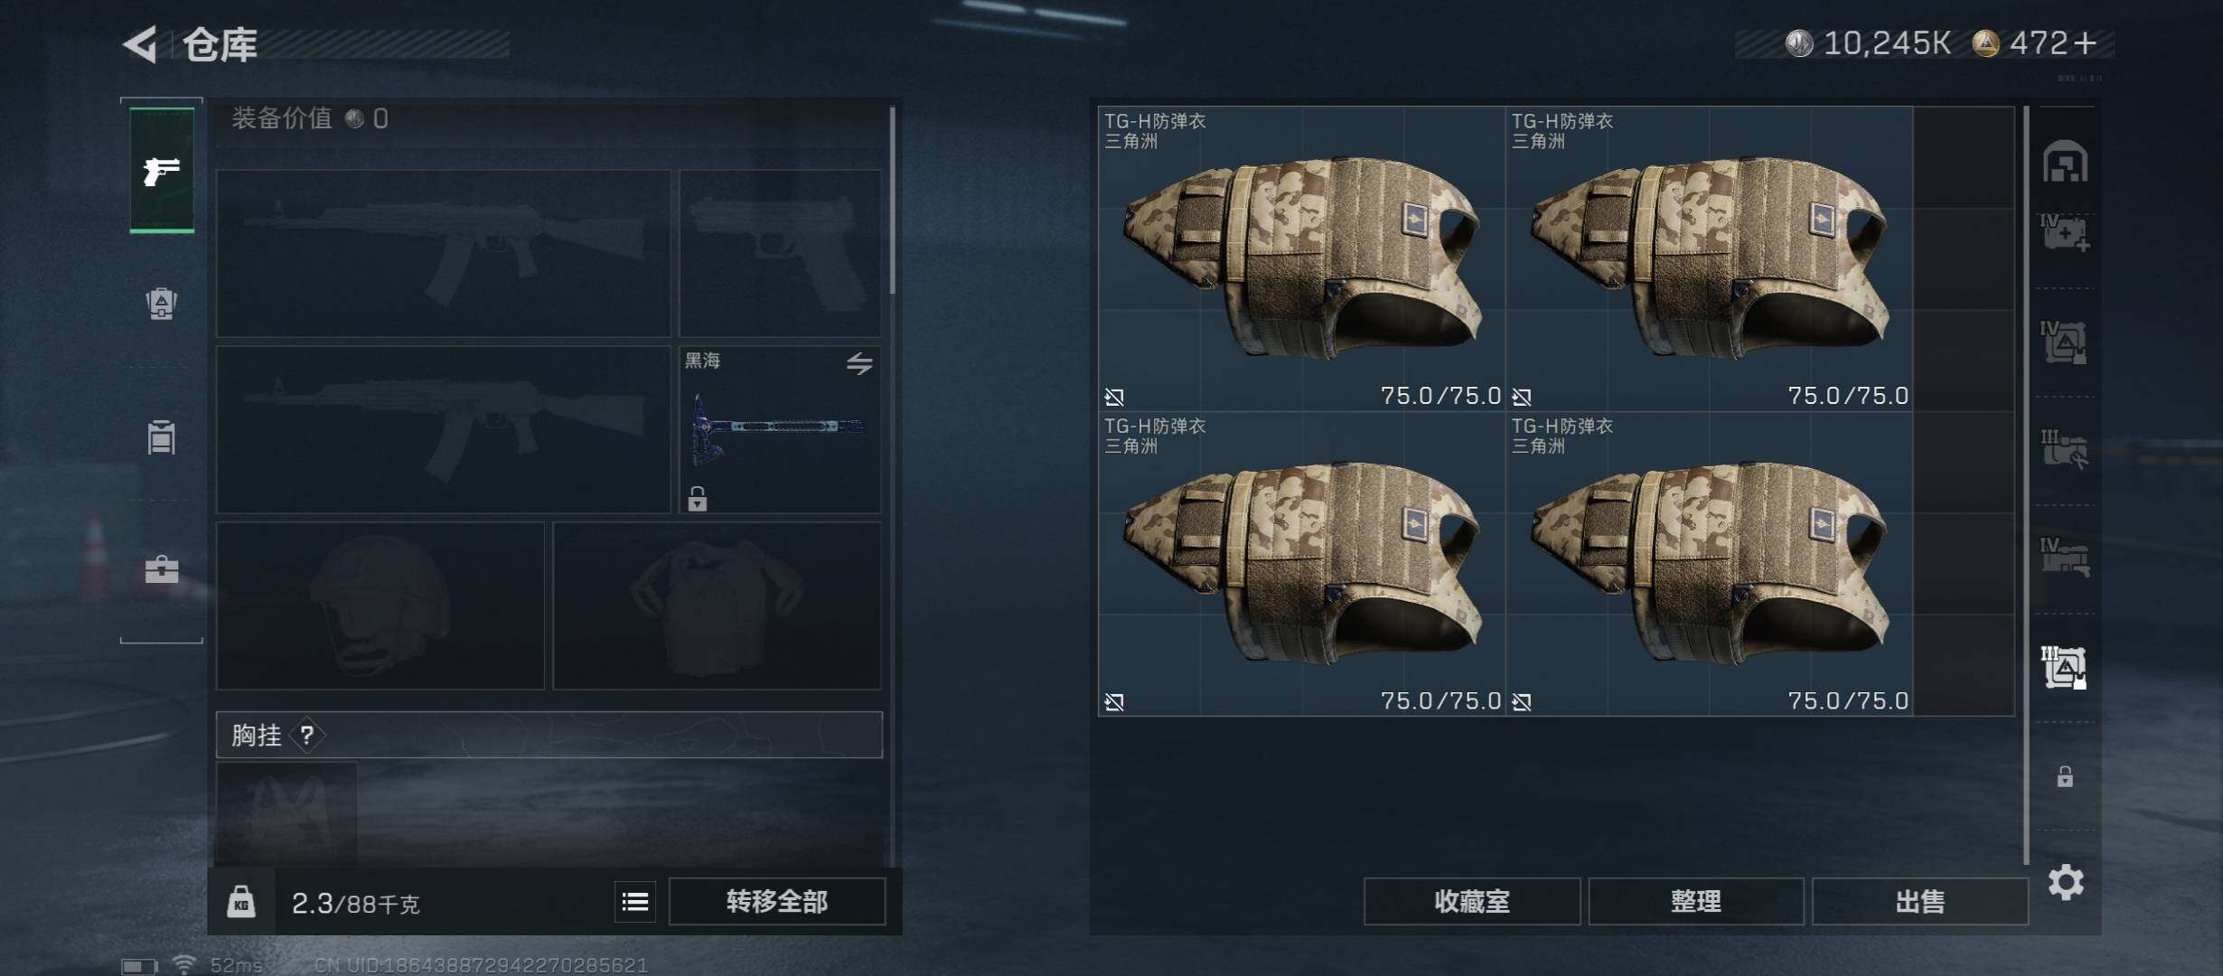2223x976 pixels.
Task: Toggle the lock on the 黑海 axe
Action: 697,498
